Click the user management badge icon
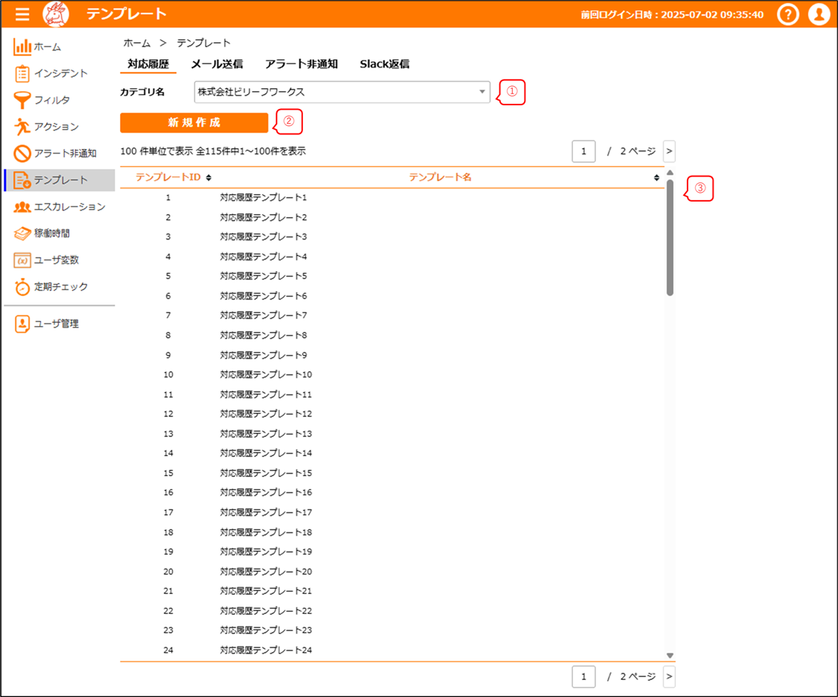Image resolution: width=838 pixels, height=697 pixels. 22,323
